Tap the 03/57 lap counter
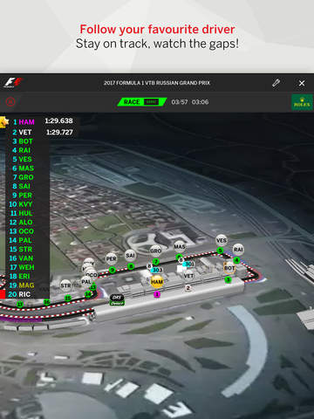This screenshot has height=419, width=314. pyautogui.click(x=180, y=102)
